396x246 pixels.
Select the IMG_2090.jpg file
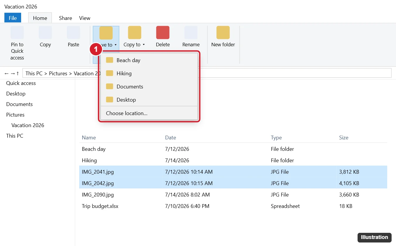[x=233, y=195]
